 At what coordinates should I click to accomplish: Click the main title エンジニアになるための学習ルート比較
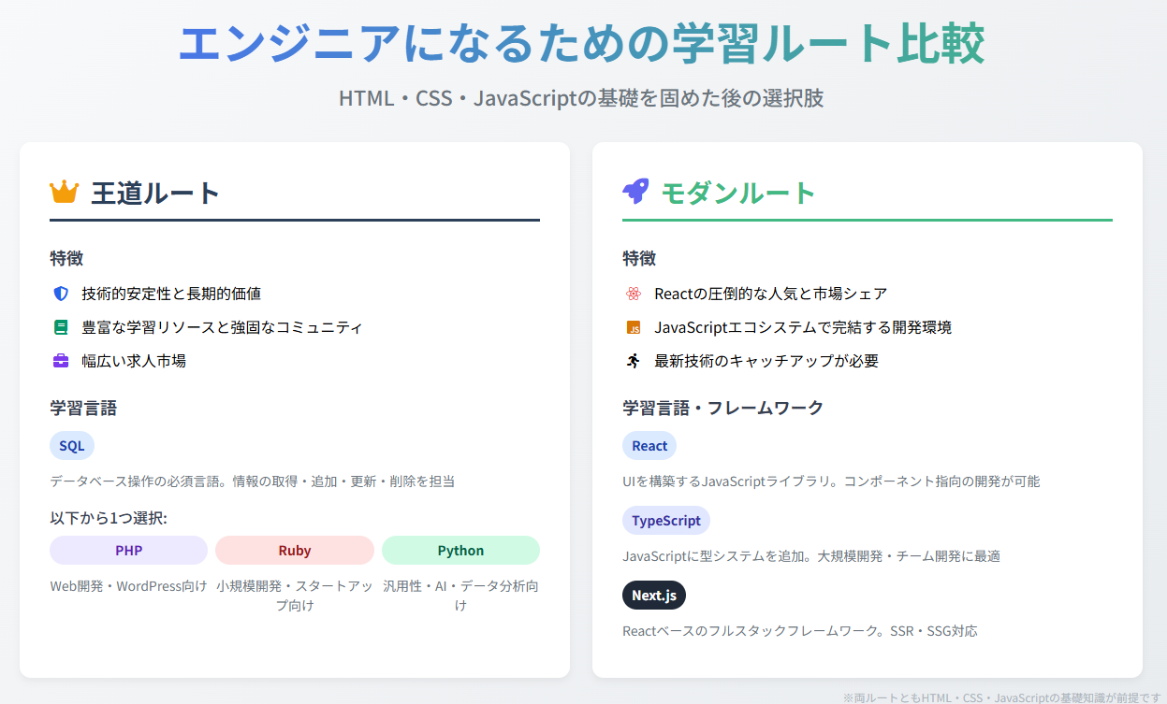coord(582,43)
